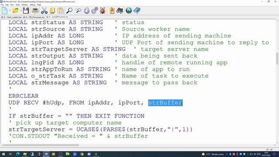This screenshot has height=157, width=279.
Task: Click the 'strTargetServer = UCASE$' line
Action: tap(101, 130)
